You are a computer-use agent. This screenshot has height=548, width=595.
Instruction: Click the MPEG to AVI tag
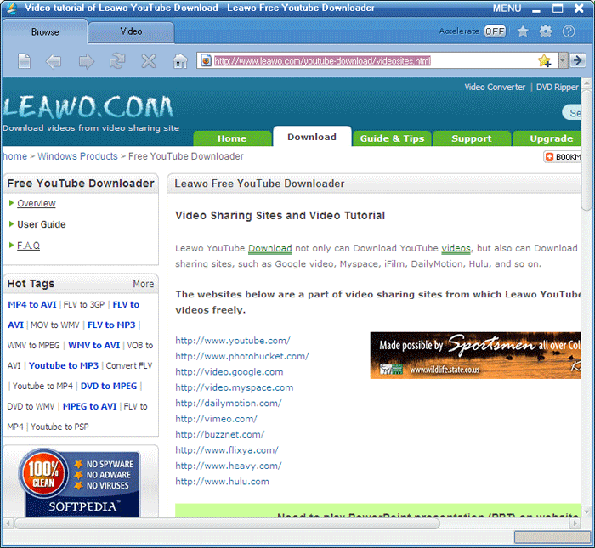point(89,406)
